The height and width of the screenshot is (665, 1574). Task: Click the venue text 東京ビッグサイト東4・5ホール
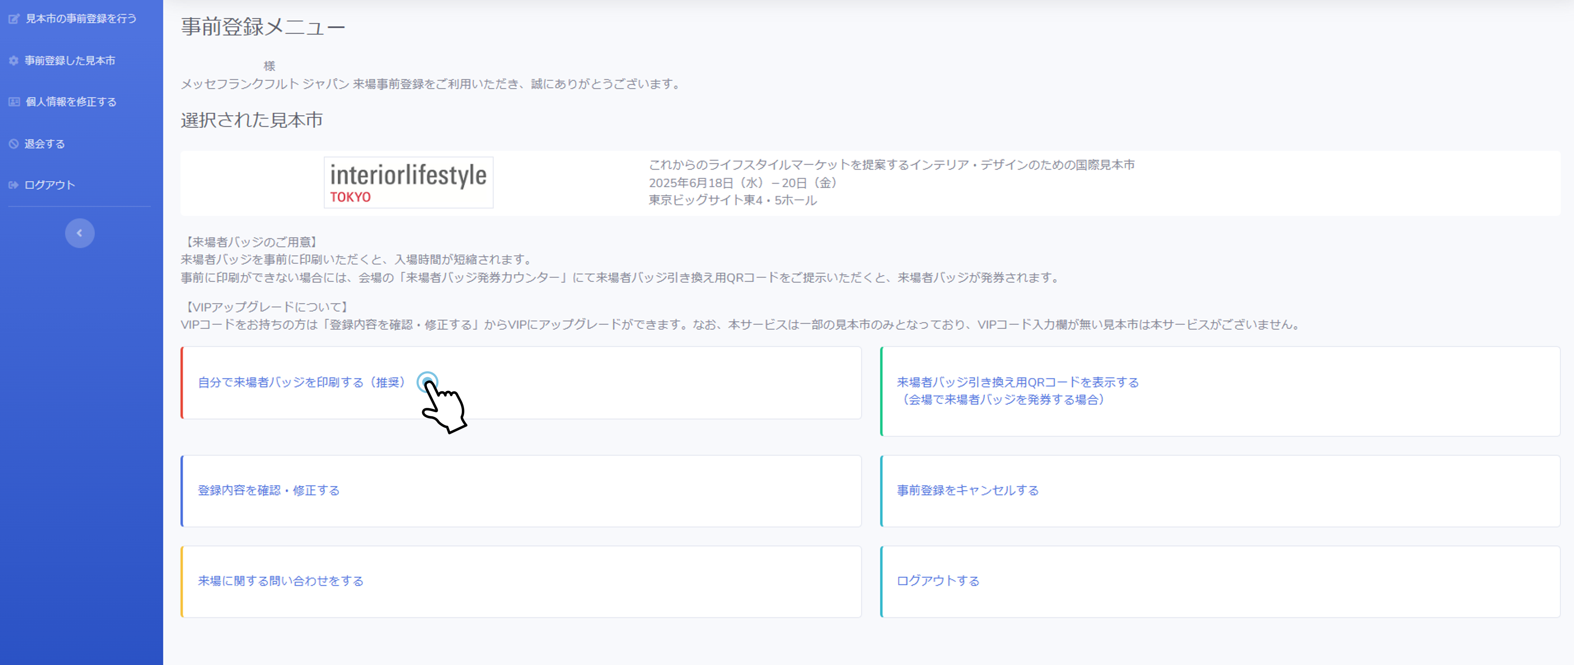point(733,200)
